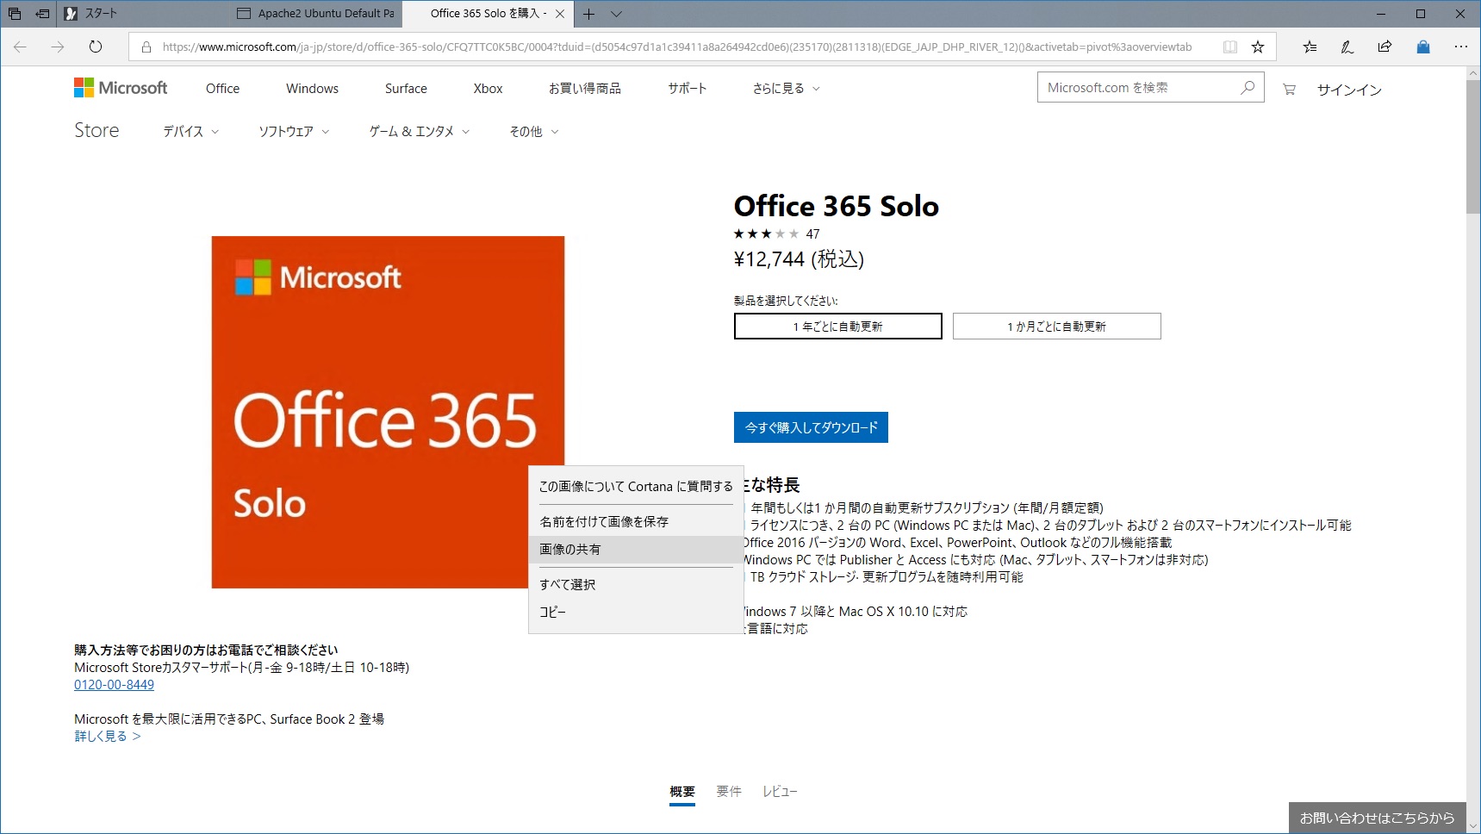1481x834 pixels.
Task: Click the tabs you've set aside icon
Action: click(x=15, y=14)
